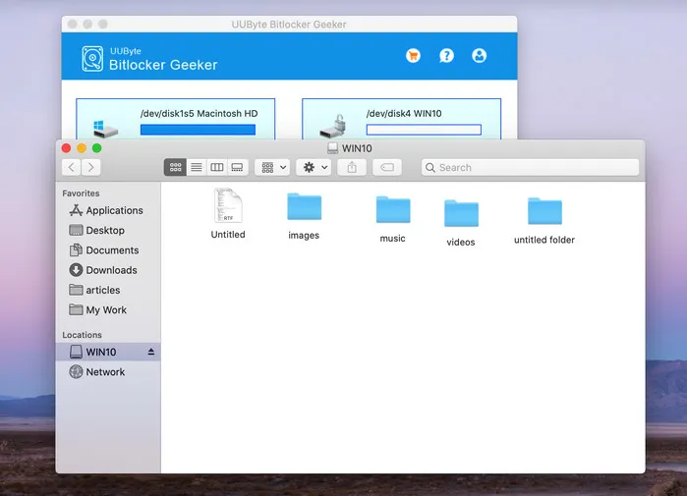Select the Untitled RTF file
687x496 pixels.
[228, 214]
